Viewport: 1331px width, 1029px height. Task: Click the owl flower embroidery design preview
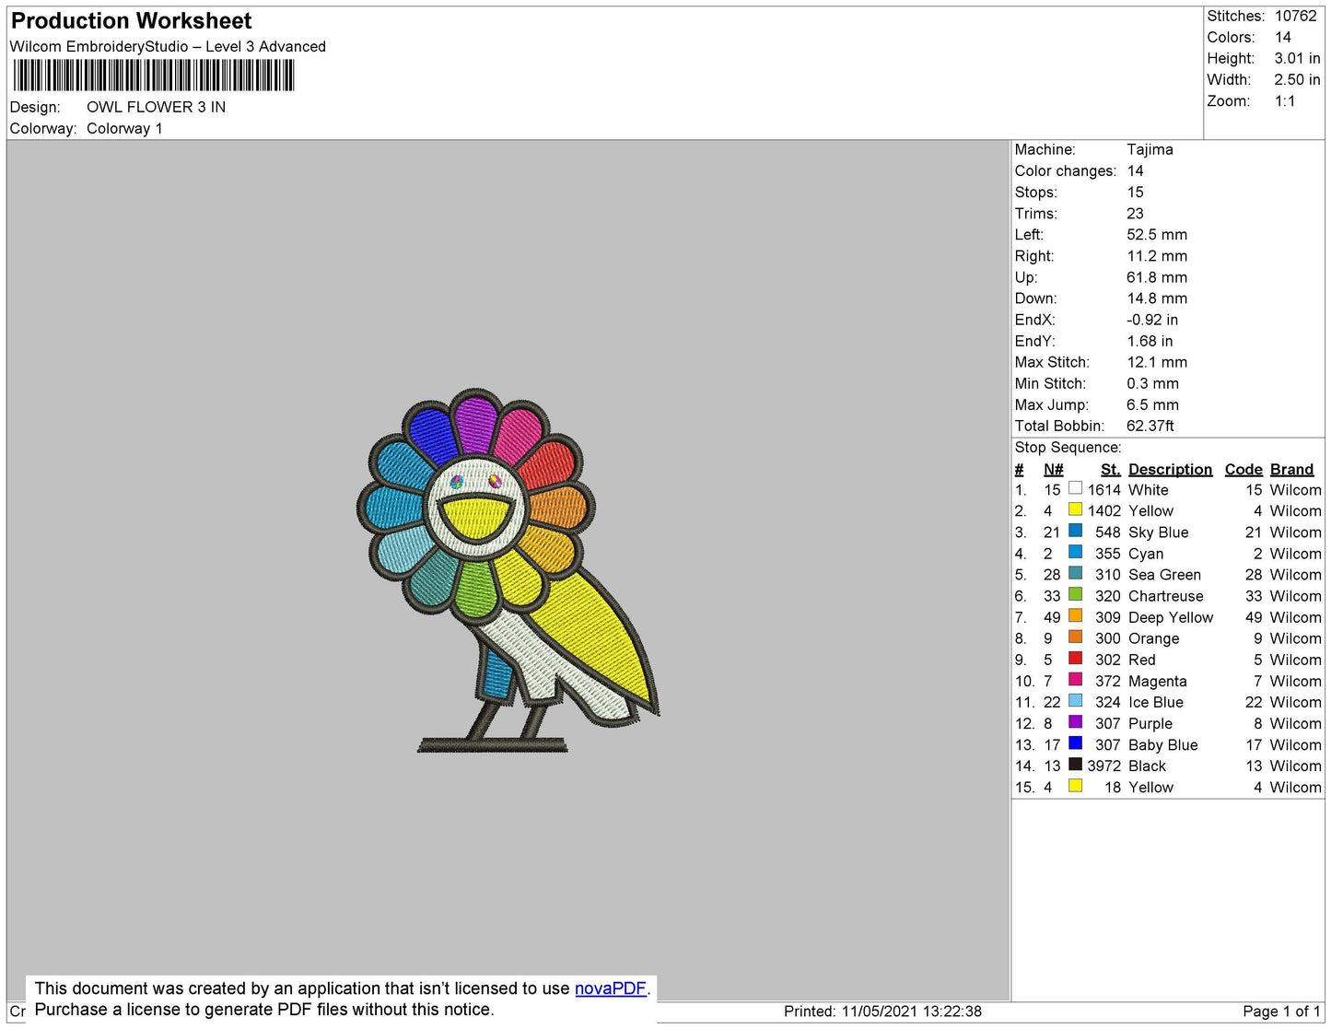tap(508, 570)
